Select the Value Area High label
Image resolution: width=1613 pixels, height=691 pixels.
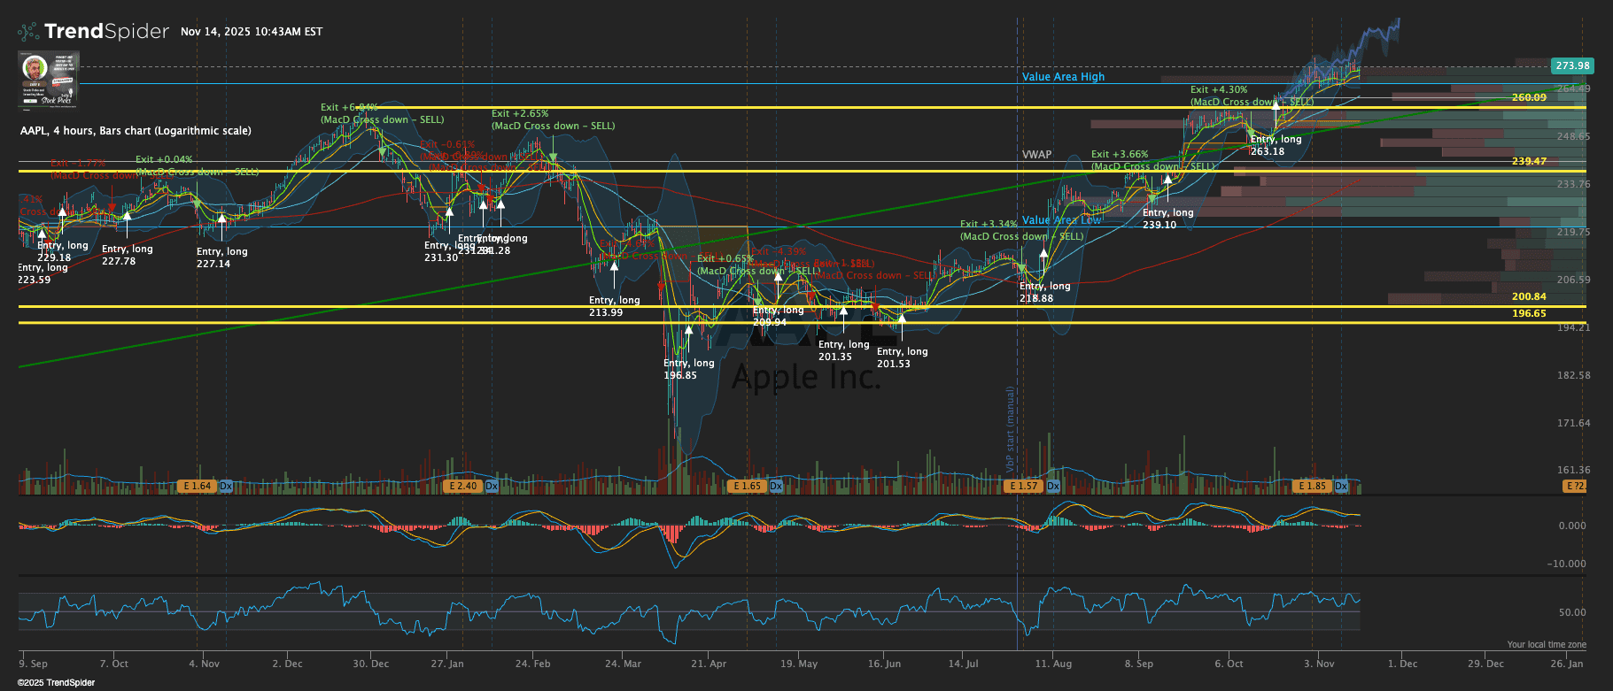(x=1063, y=77)
